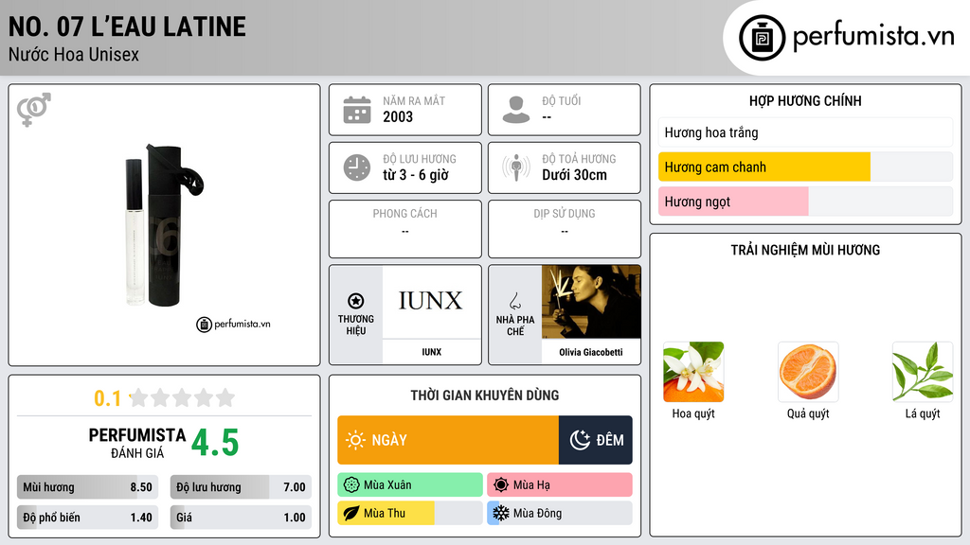Click the sun icon in the Ngày bar

pyautogui.click(x=356, y=440)
